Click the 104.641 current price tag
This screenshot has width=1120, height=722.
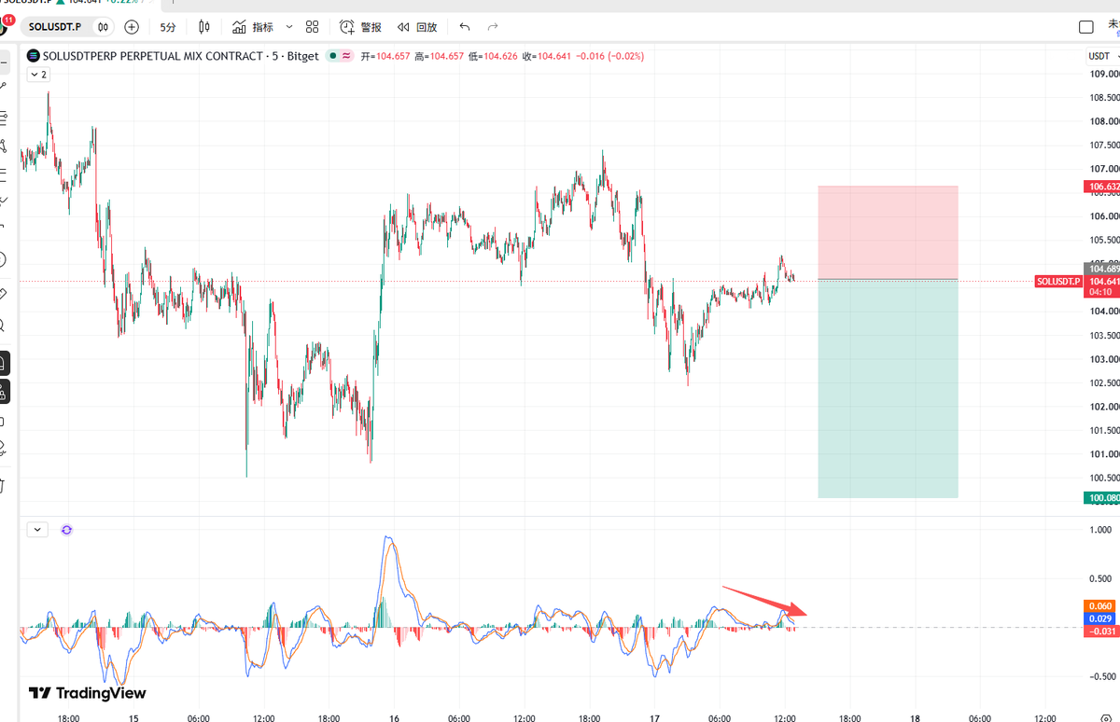click(x=1103, y=281)
